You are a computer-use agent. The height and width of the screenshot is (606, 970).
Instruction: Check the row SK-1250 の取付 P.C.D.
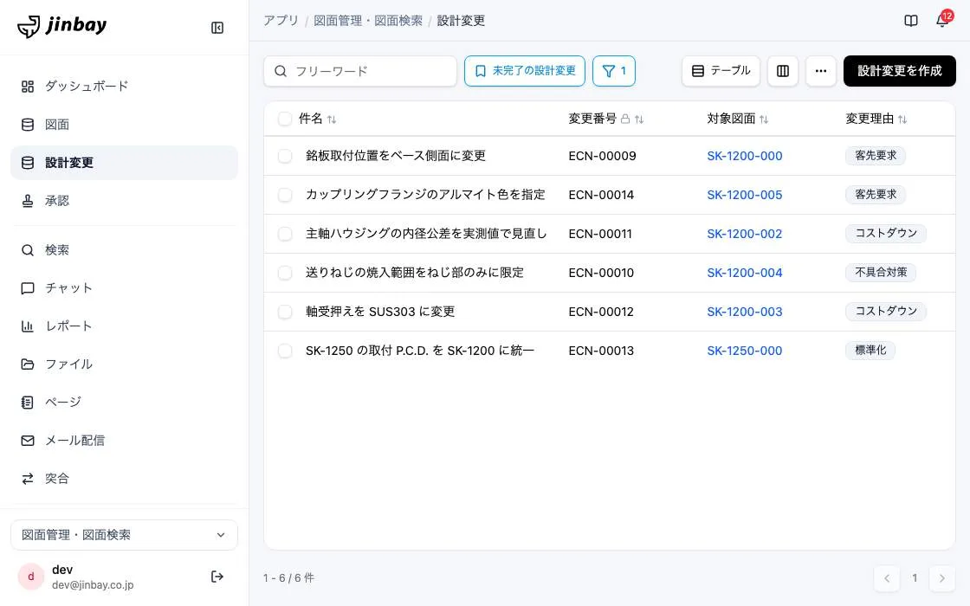[x=285, y=351]
